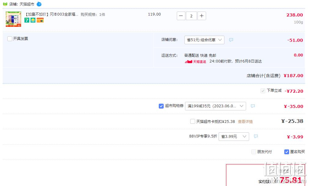This screenshot has width=309, height=186.
Task: Click the VIP discount amount ¥-3.99
Action: click(295, 137)
